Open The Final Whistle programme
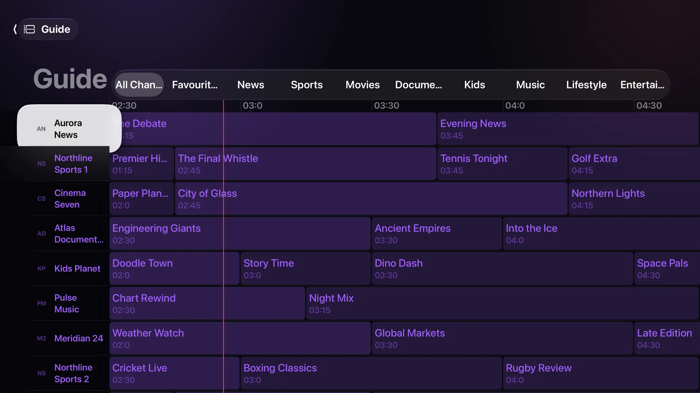This screenshot has width=700, height=393. 306,164
